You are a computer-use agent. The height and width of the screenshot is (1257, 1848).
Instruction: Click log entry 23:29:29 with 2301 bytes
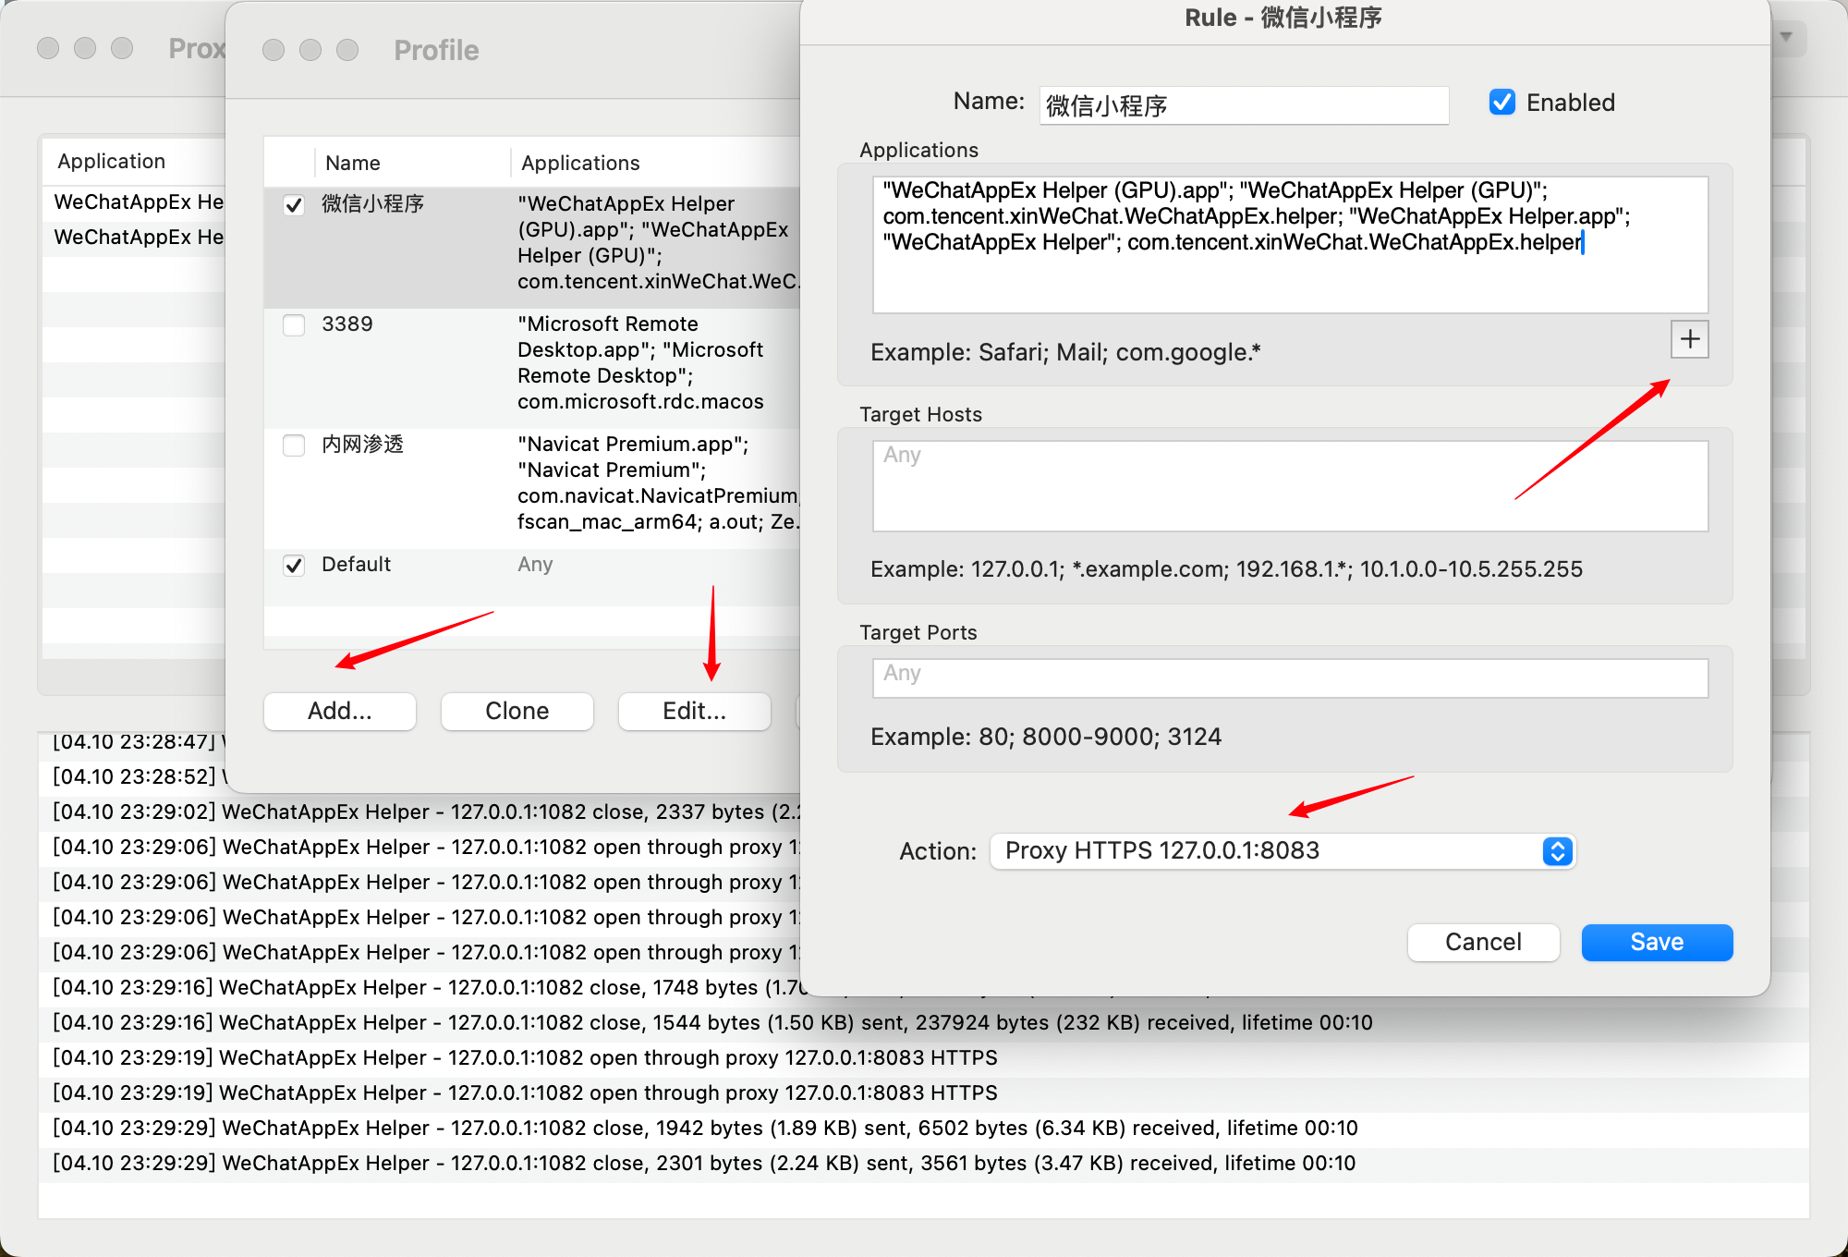pos(704,1163)
